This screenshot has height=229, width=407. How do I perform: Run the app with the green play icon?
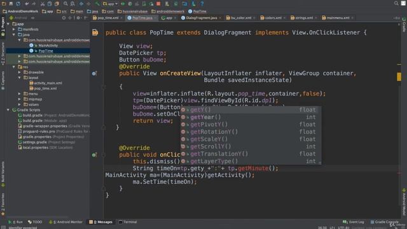tap(123, 4)
